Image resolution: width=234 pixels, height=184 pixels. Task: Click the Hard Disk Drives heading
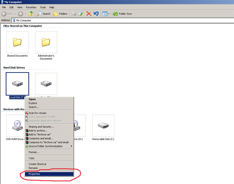pos(14,68)
